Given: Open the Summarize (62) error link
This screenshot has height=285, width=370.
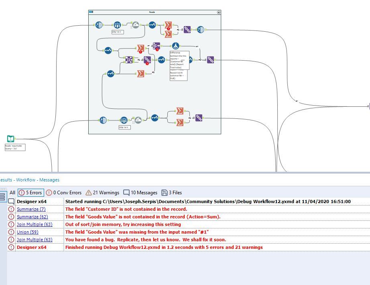Looking at the screenshot, I should [x=33, y=217].
